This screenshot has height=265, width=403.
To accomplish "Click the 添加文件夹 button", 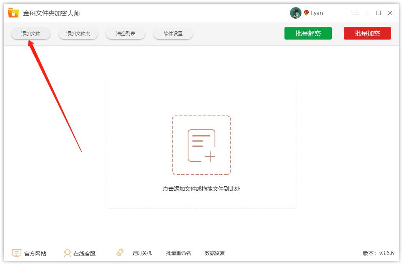I will [x=78, y=33].
